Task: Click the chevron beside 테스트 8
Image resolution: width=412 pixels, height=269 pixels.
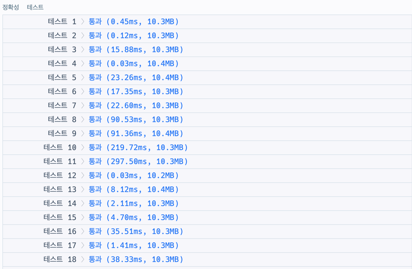Action: pyautogui.click(x=83, y=119)
